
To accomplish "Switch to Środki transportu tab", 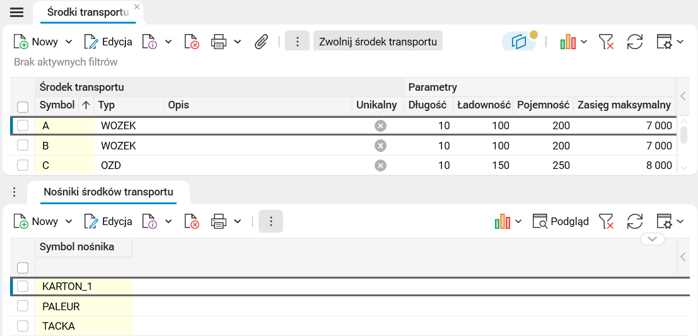I will pyautogui.click(x=88, y=12).
